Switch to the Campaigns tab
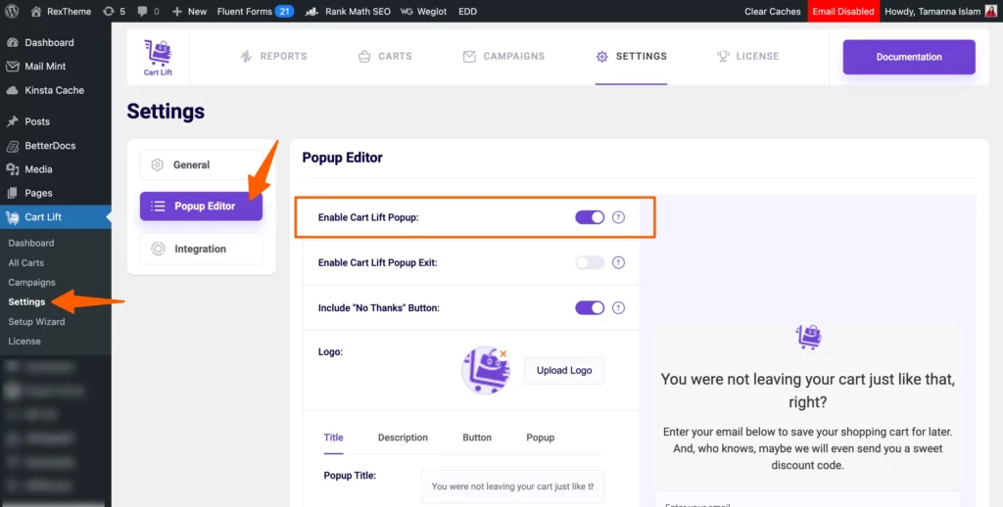Viewport: 1003px width, 507px height. pyautogui.click(x=503, y=56)
